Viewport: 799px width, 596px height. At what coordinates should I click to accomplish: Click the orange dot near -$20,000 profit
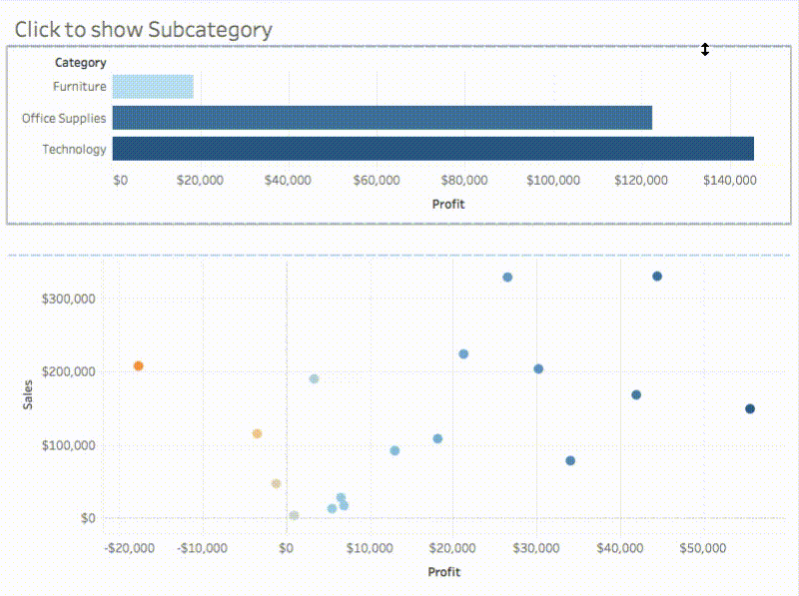(x=138, y=365)
